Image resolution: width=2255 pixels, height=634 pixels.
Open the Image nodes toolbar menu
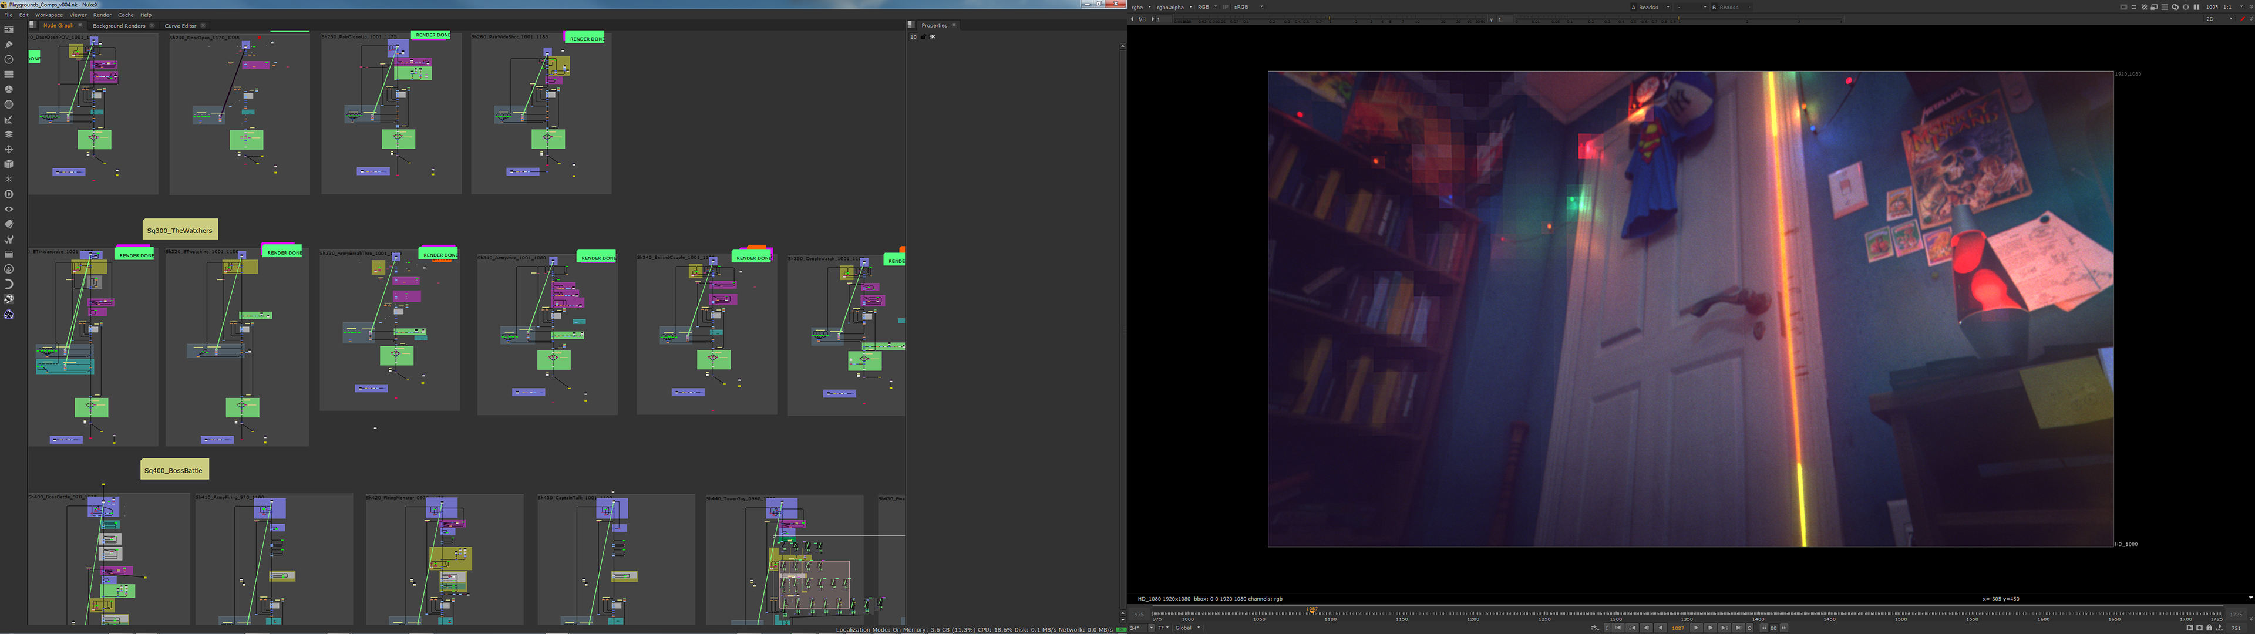9,29
